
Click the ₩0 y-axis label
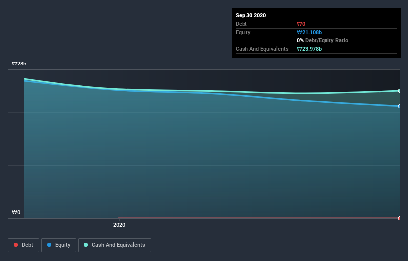click(x=16, y=212)
